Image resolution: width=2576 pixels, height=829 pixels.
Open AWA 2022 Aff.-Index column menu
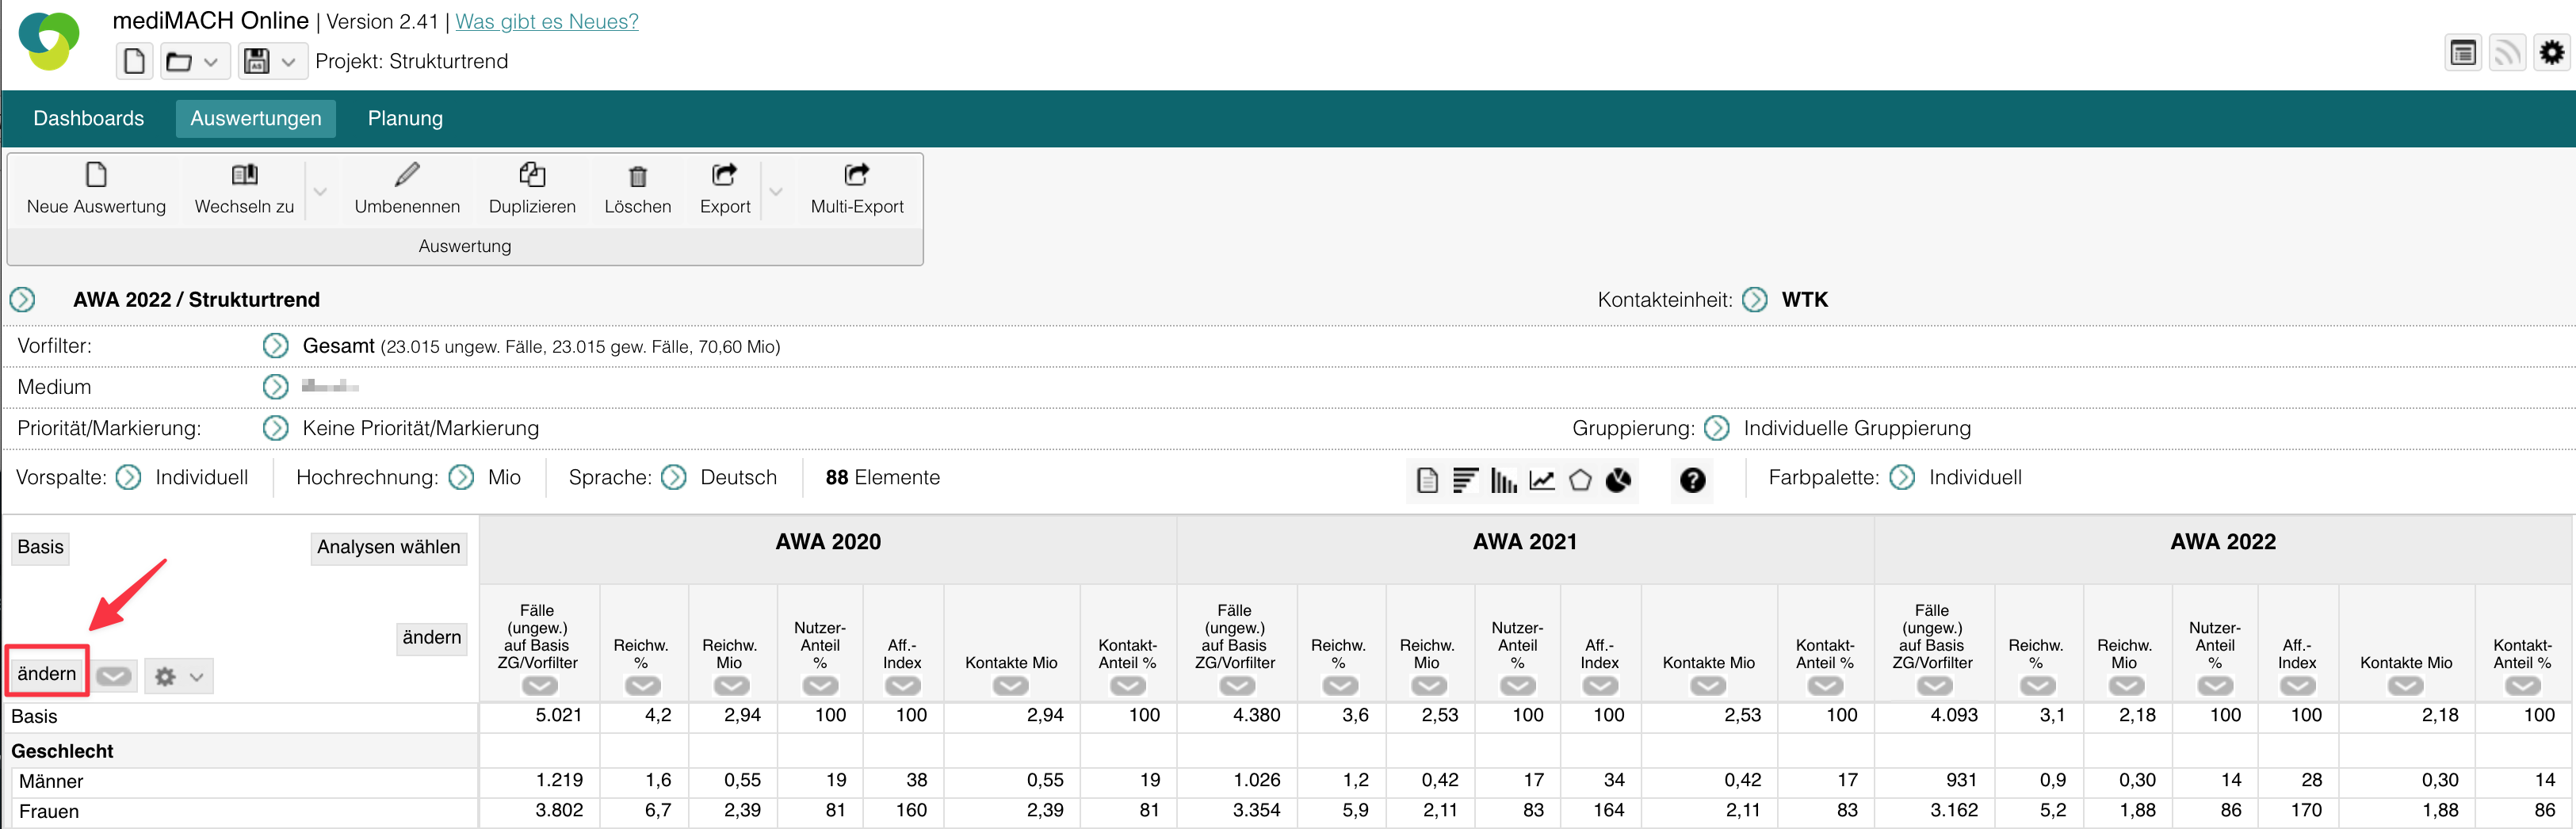click(x=2298, y=686)
